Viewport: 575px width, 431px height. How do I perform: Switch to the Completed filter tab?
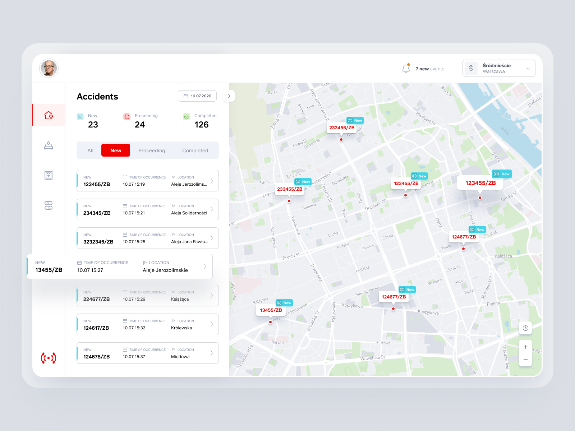pos(195,150)
